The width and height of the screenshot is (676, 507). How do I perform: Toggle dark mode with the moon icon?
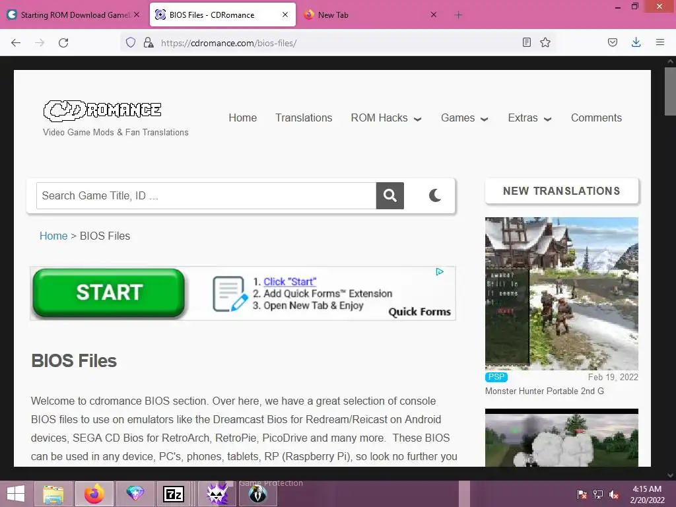click(436, 195)
